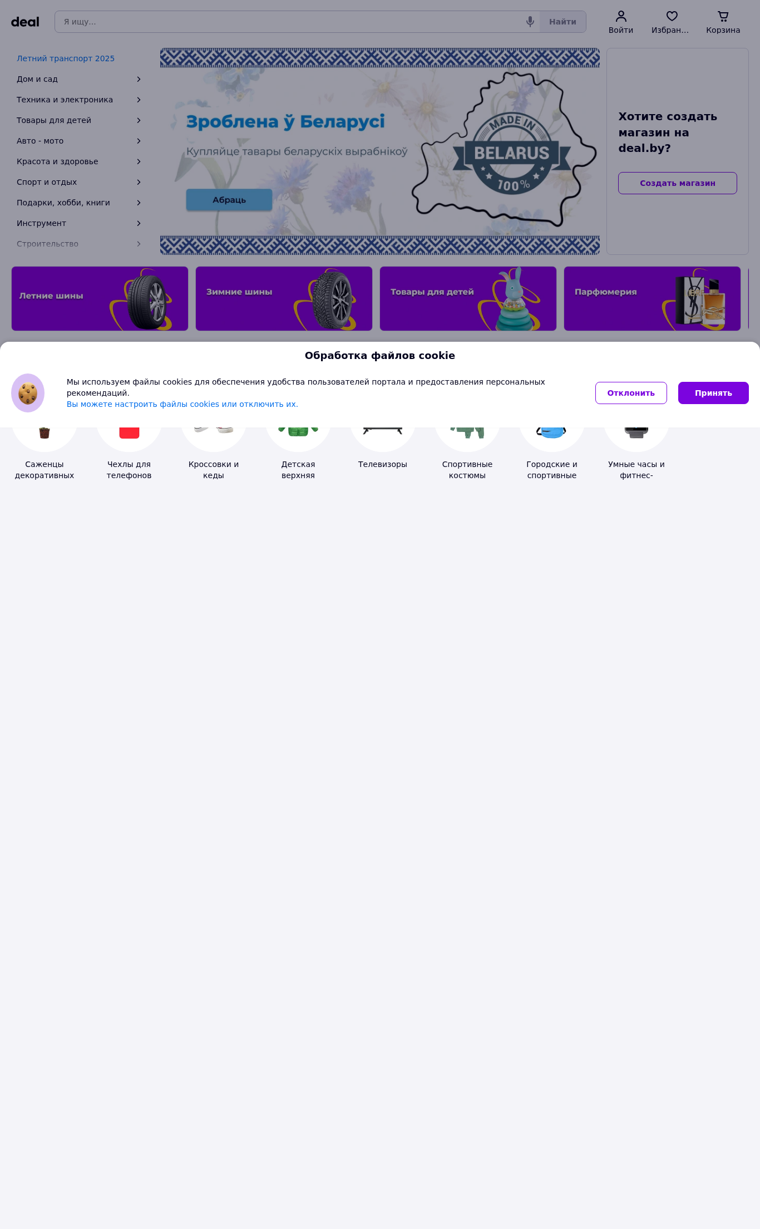The height and width of the screenshot is (1229, 760).
Task: Expand the Дом и сад category chevron
Action: tap(139, 79)
